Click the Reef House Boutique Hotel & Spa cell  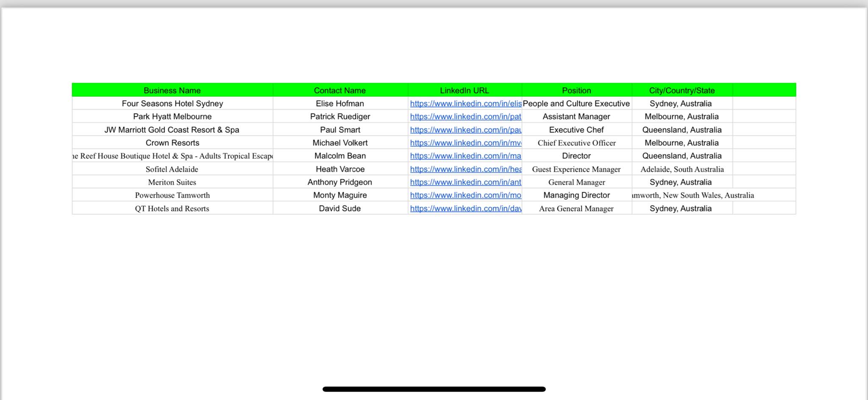[172, 156]
